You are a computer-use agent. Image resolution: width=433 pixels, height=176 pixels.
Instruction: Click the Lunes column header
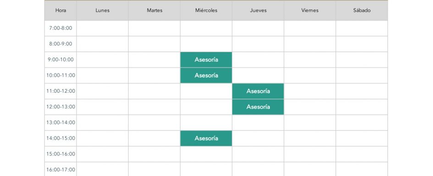(x=103, y=11)
